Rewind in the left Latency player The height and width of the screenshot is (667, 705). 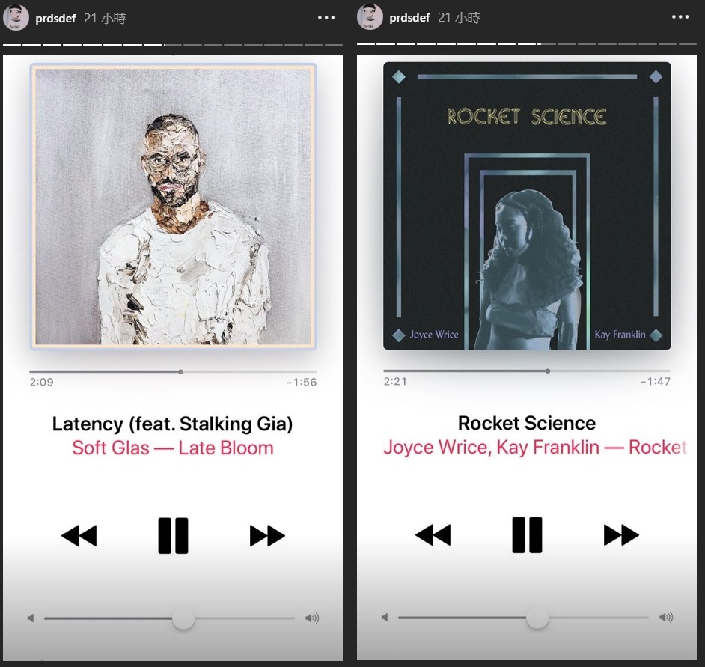pyautogui.click(x=79, y=536)
